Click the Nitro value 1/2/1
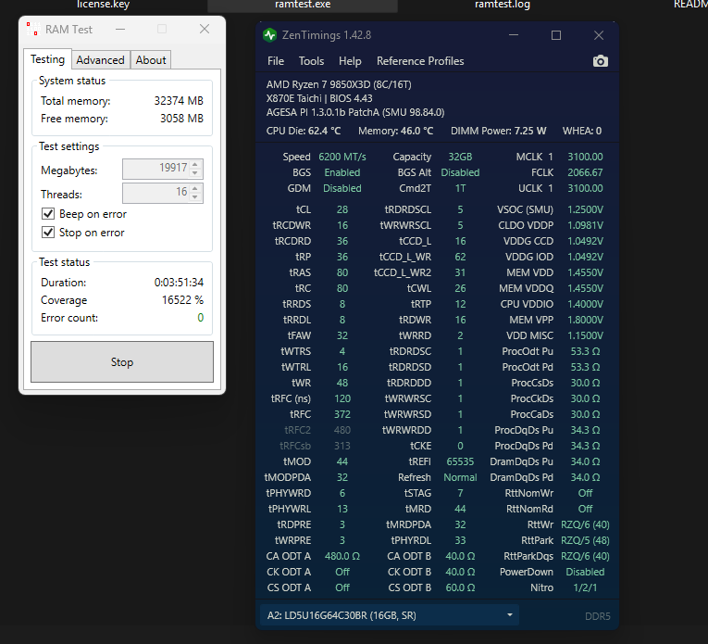 (585, 587)
